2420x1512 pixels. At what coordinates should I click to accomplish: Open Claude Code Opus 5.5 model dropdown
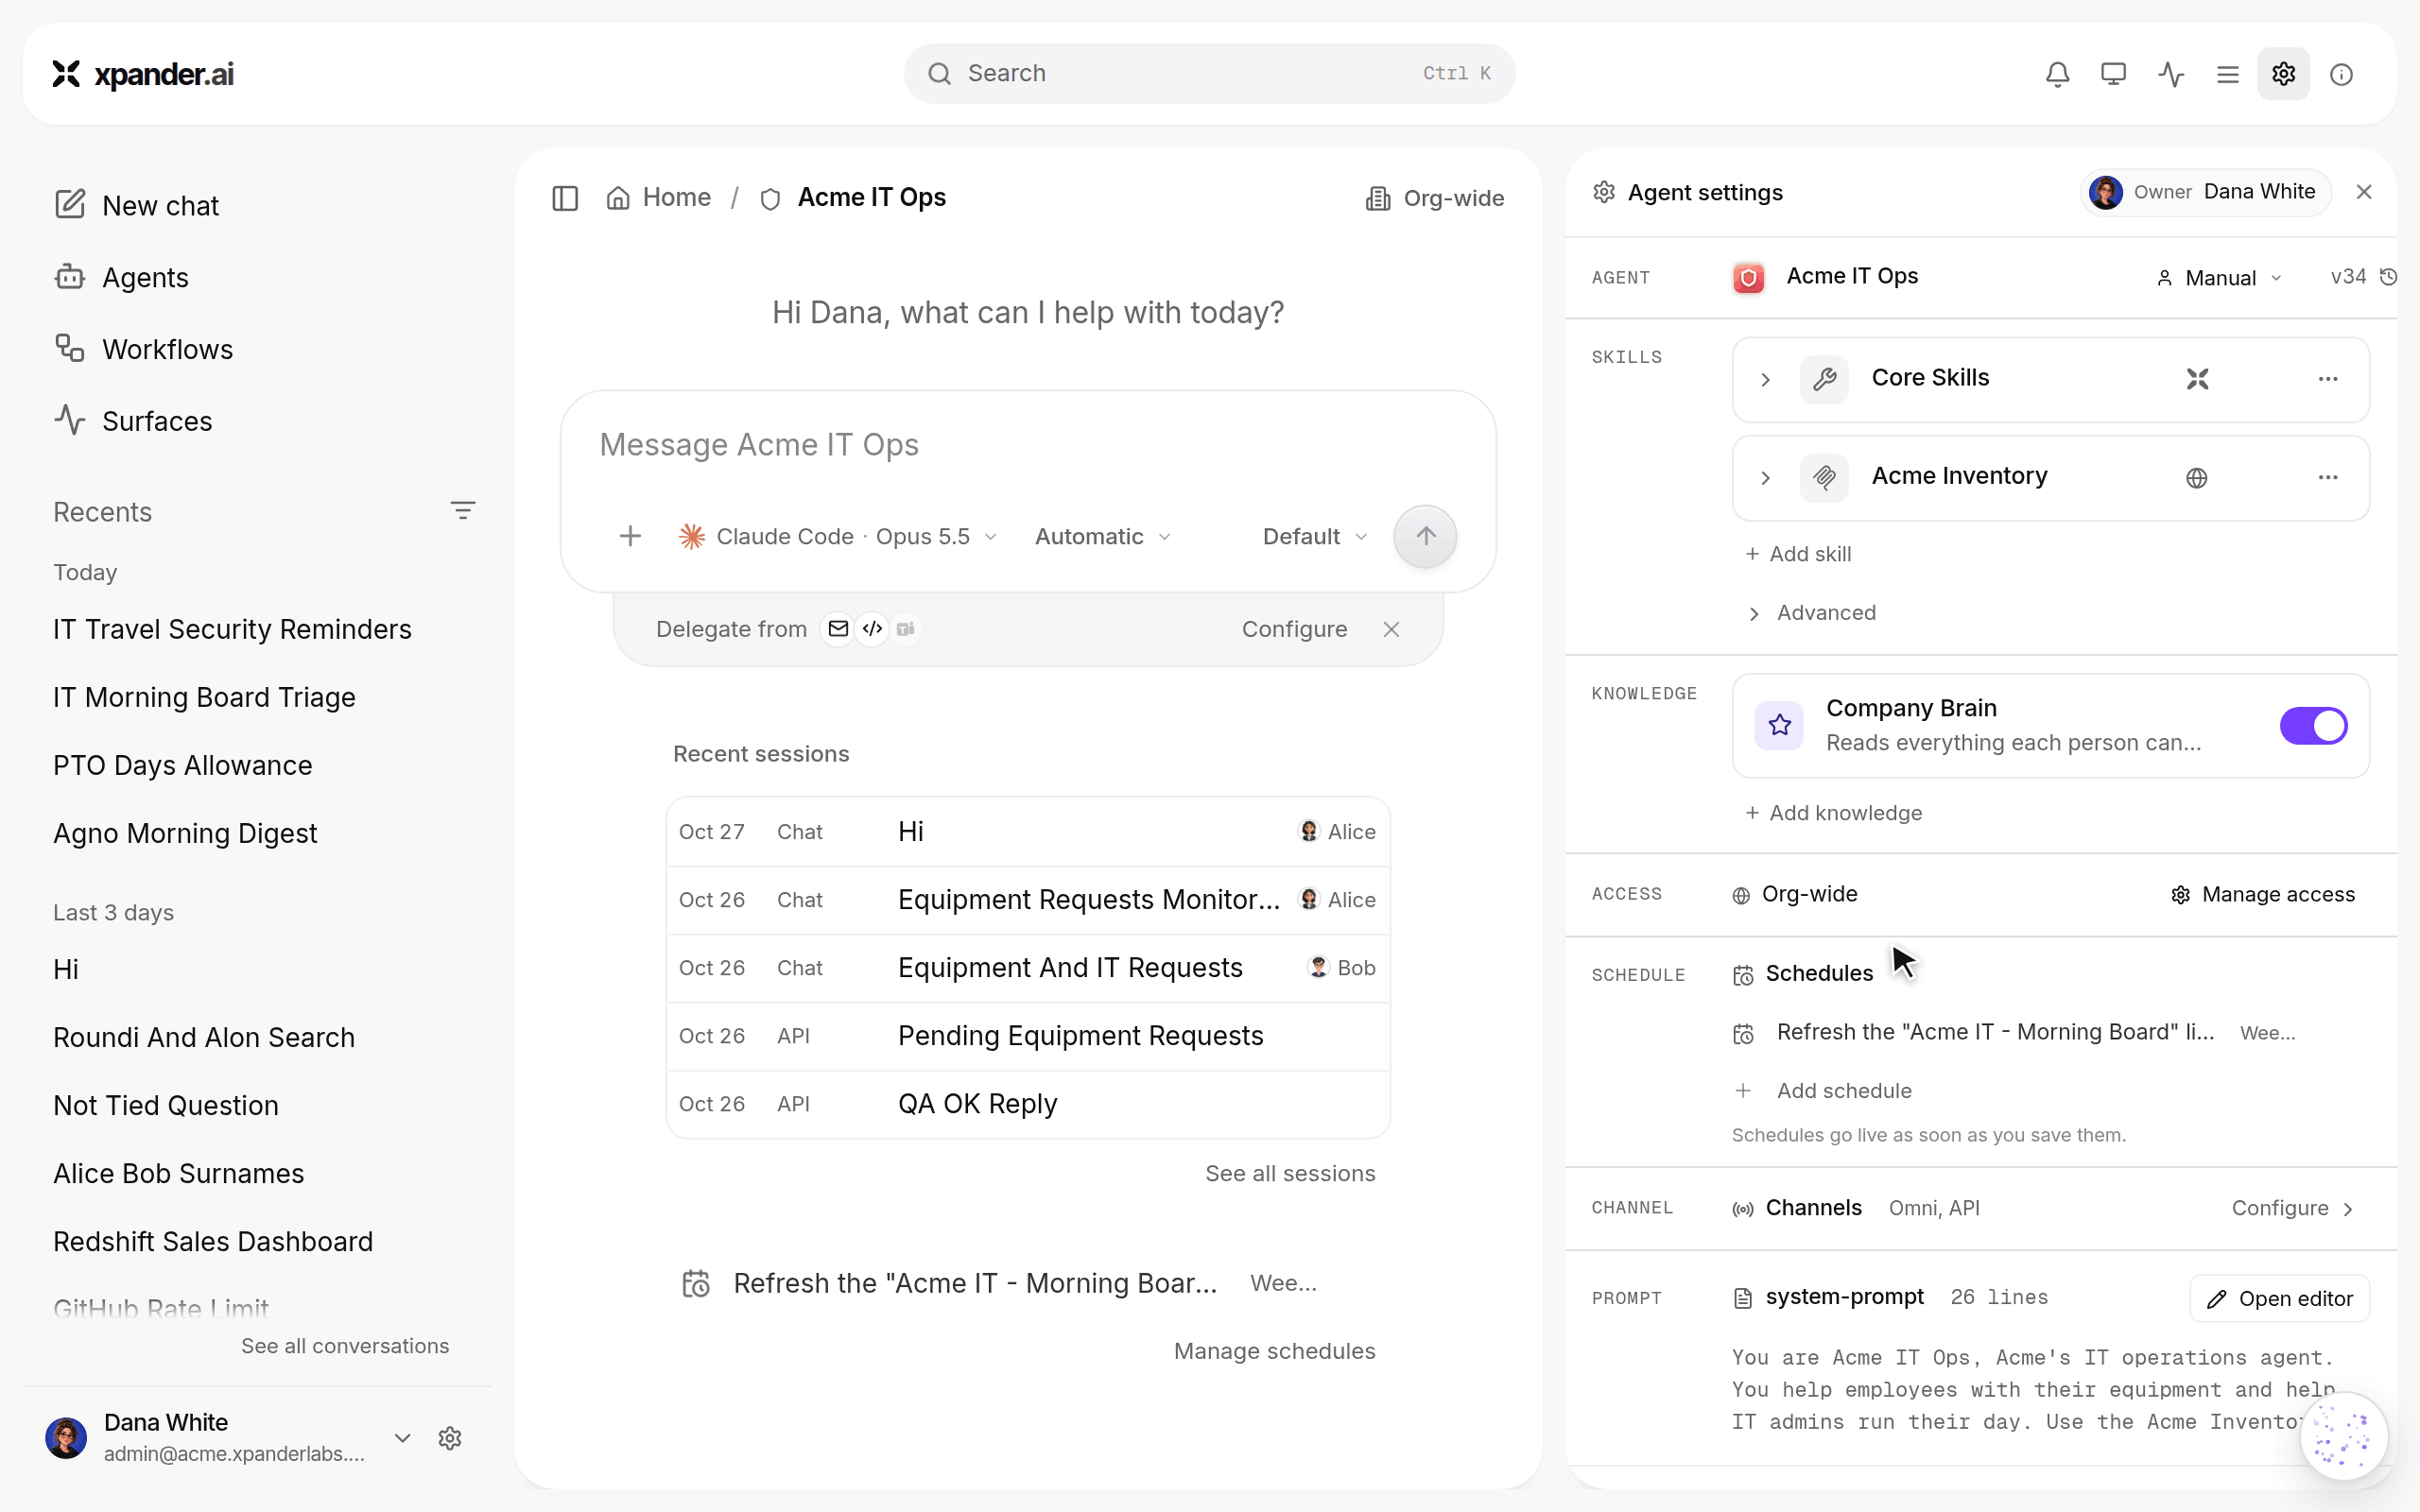coord(838,537)
